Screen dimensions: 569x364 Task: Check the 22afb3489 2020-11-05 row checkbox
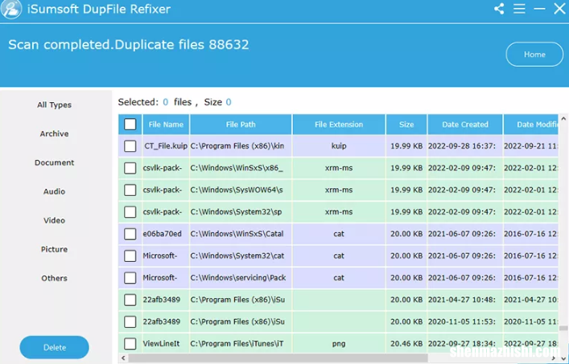coord(130,321)
